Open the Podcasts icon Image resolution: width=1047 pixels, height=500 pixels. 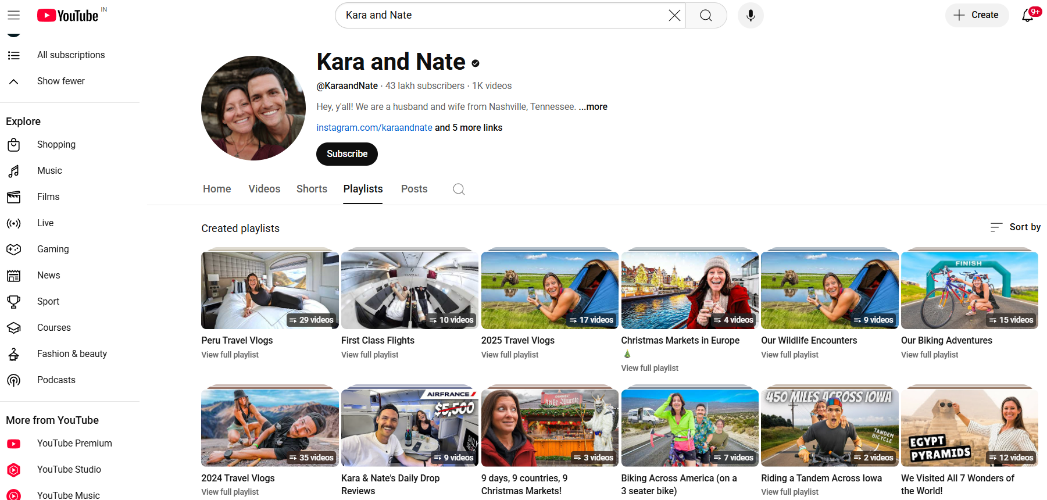14,380
